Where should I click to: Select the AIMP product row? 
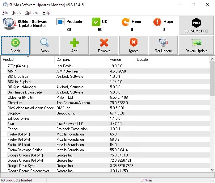[105, 71]
